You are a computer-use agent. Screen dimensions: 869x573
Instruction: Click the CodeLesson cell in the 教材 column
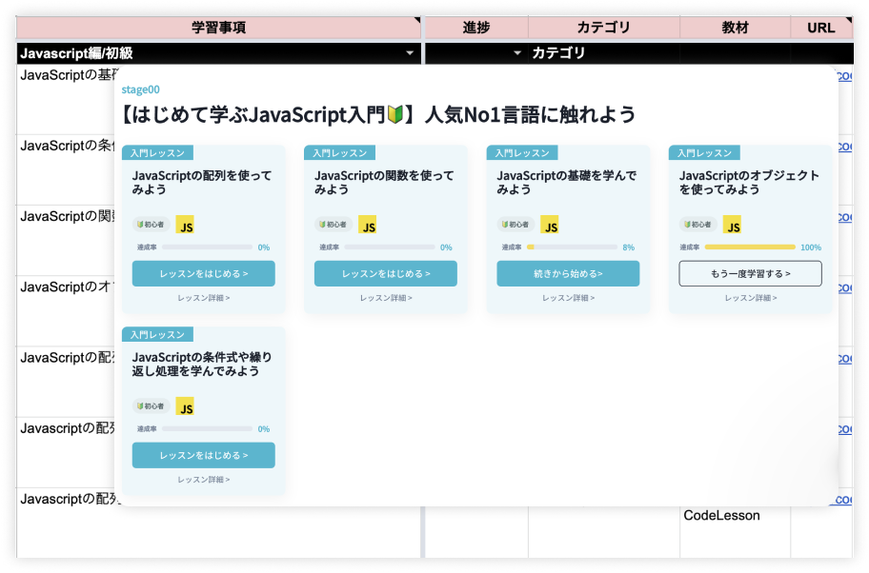tap(720, 515)
